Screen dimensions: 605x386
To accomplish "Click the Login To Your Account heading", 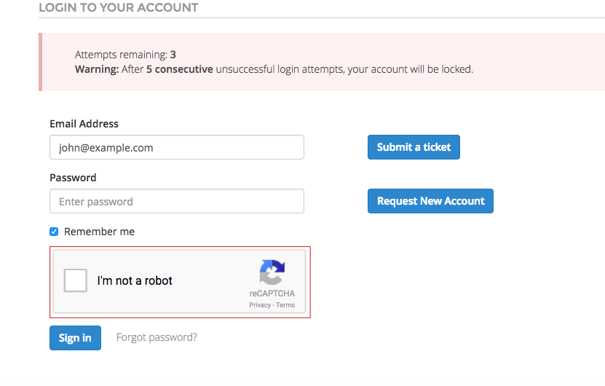I will tap(119, 7).
